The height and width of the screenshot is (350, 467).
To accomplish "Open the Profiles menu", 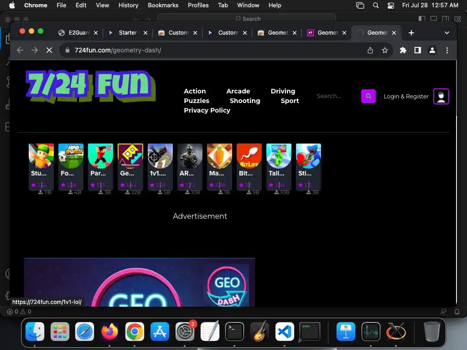I will pyautogui.click(x=198, y=5).
